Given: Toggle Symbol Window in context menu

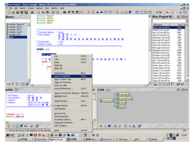Looking at the screenshot, I should (x=61, y=106).
